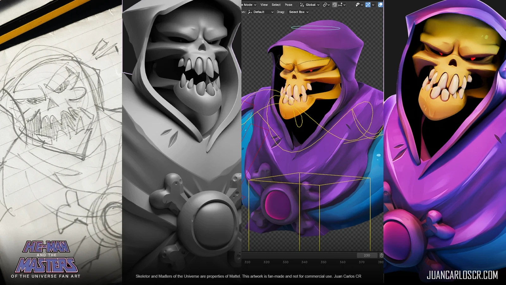
Task: Open the selectability and visibility dropdown
Action: click(x=359, y=5)
